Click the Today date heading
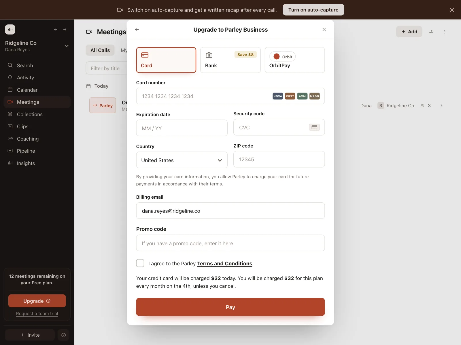This screenshot has width=461, height=345. point(101,86)
